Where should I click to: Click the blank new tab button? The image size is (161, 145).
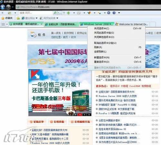[x=153, y=24]
